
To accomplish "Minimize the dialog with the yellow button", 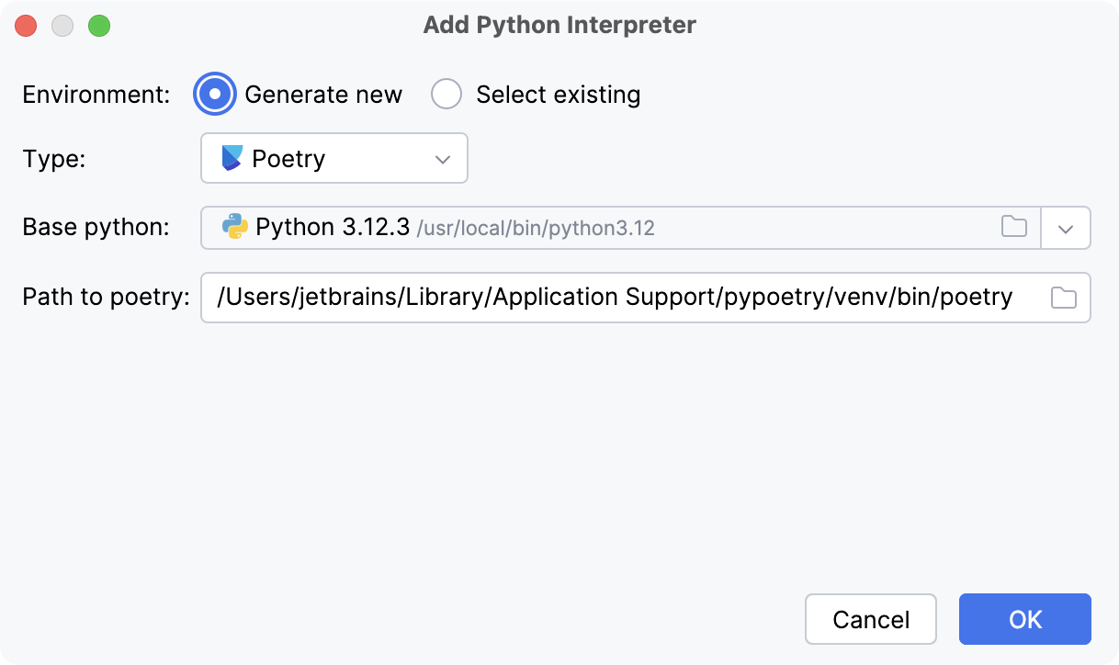I will click(62, 26).
